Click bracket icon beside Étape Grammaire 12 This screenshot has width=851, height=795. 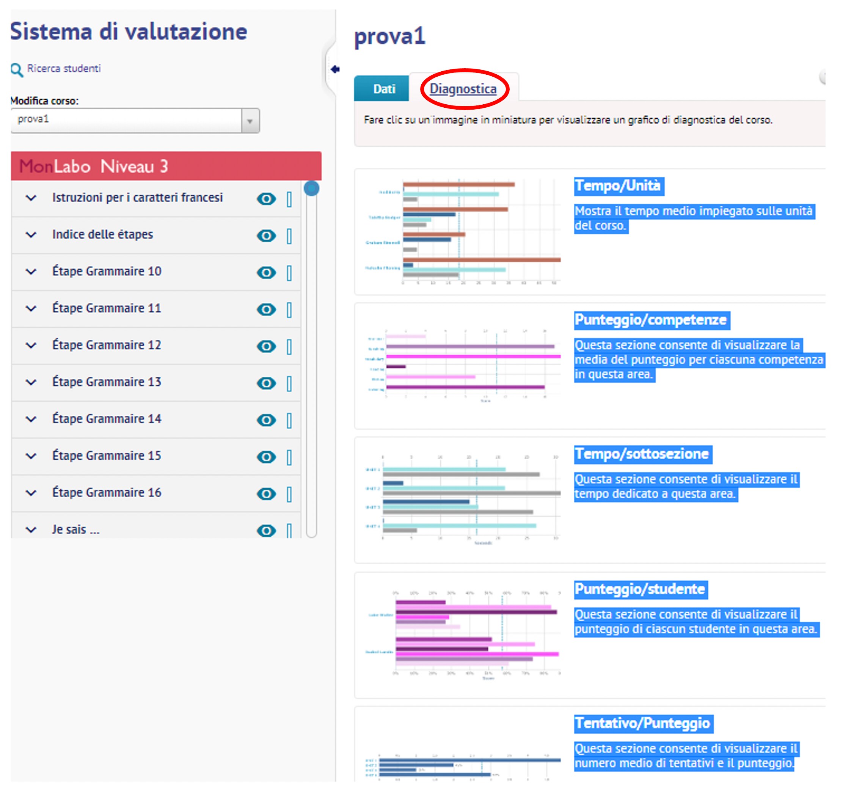pyautogui.click(x=289, y=346)
